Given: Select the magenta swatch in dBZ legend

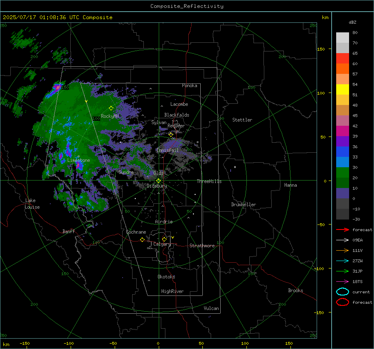Looking at the screenshot, I should 342,131.
